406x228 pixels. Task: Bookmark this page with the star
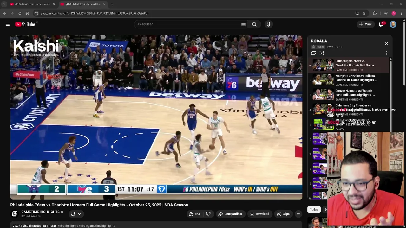click(x=364, y=13)
